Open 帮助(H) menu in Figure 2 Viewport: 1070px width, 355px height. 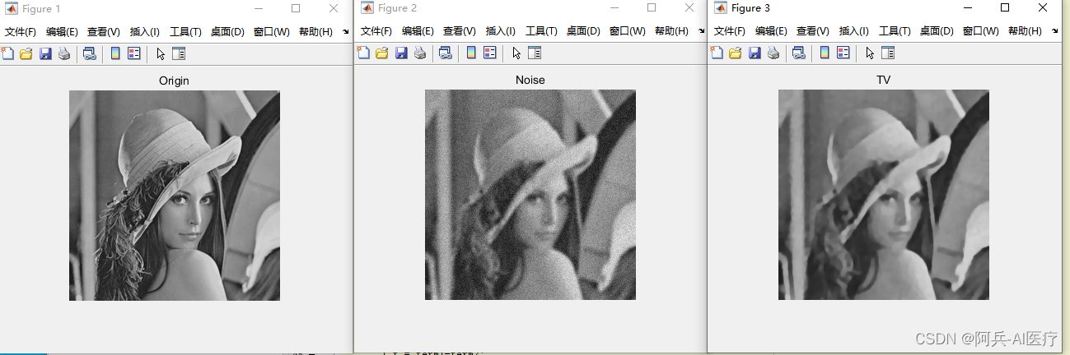click(x=671, y=31)
